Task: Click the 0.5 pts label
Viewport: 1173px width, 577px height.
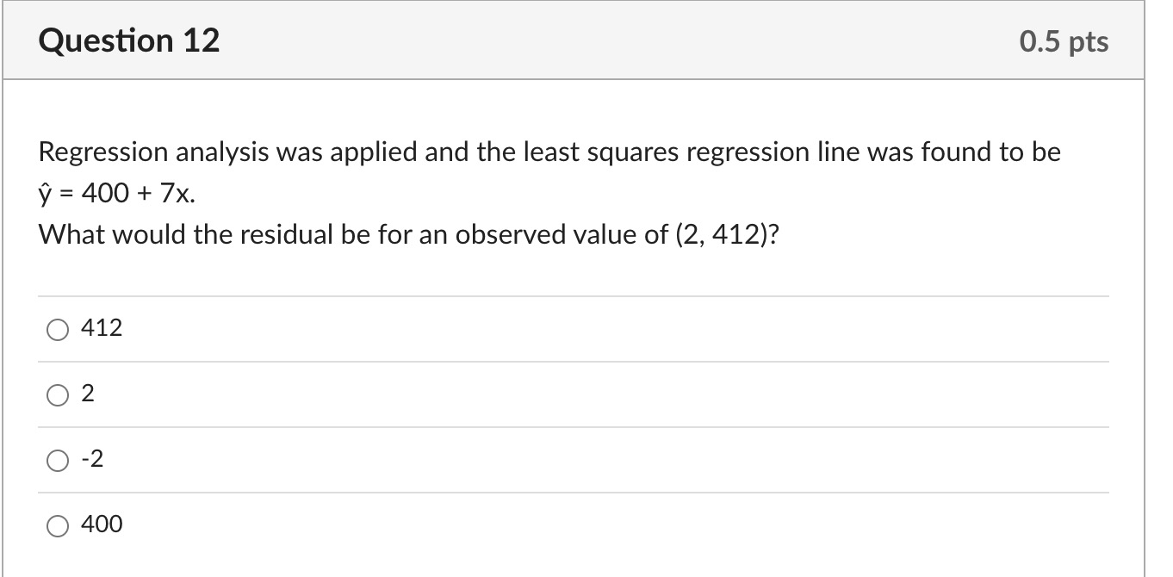Action: 1064,40
